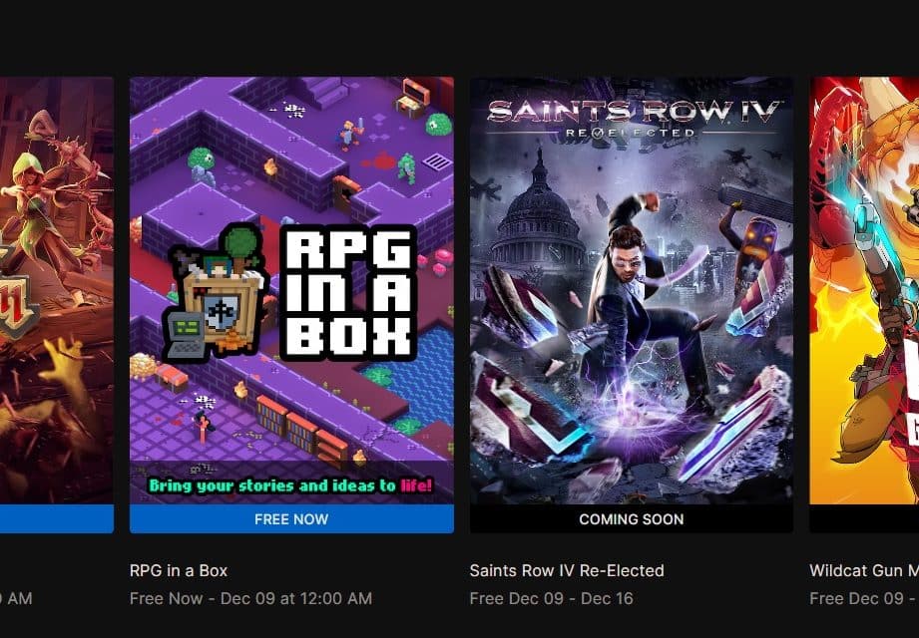Image resolution: width=919 pixels, height=638 pixels.
Task: Click the treasure chest on RPG in a Box art
Action: (413, 98)
